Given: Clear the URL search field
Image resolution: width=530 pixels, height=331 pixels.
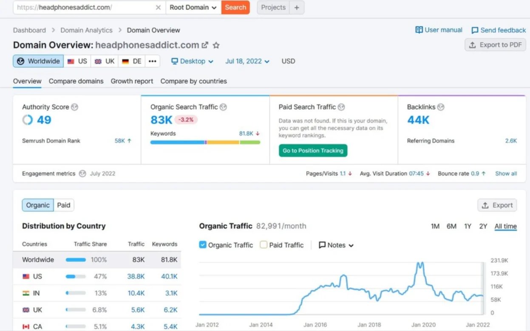Looking at the screenshot, I should pos(158,8).
